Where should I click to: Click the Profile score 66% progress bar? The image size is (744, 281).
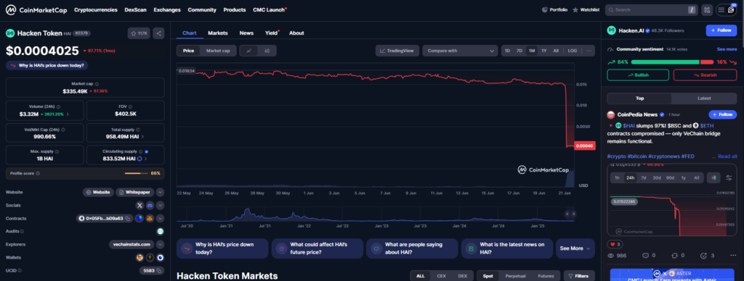(x=137, y=173)
